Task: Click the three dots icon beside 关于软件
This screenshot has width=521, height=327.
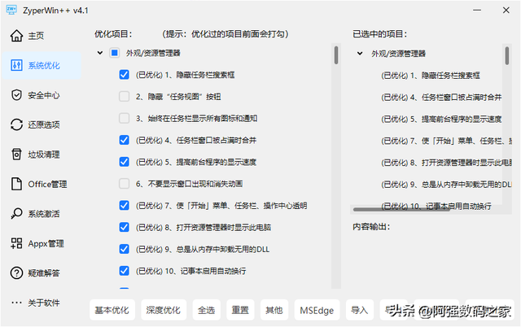Action: click(x=16, y=303)
